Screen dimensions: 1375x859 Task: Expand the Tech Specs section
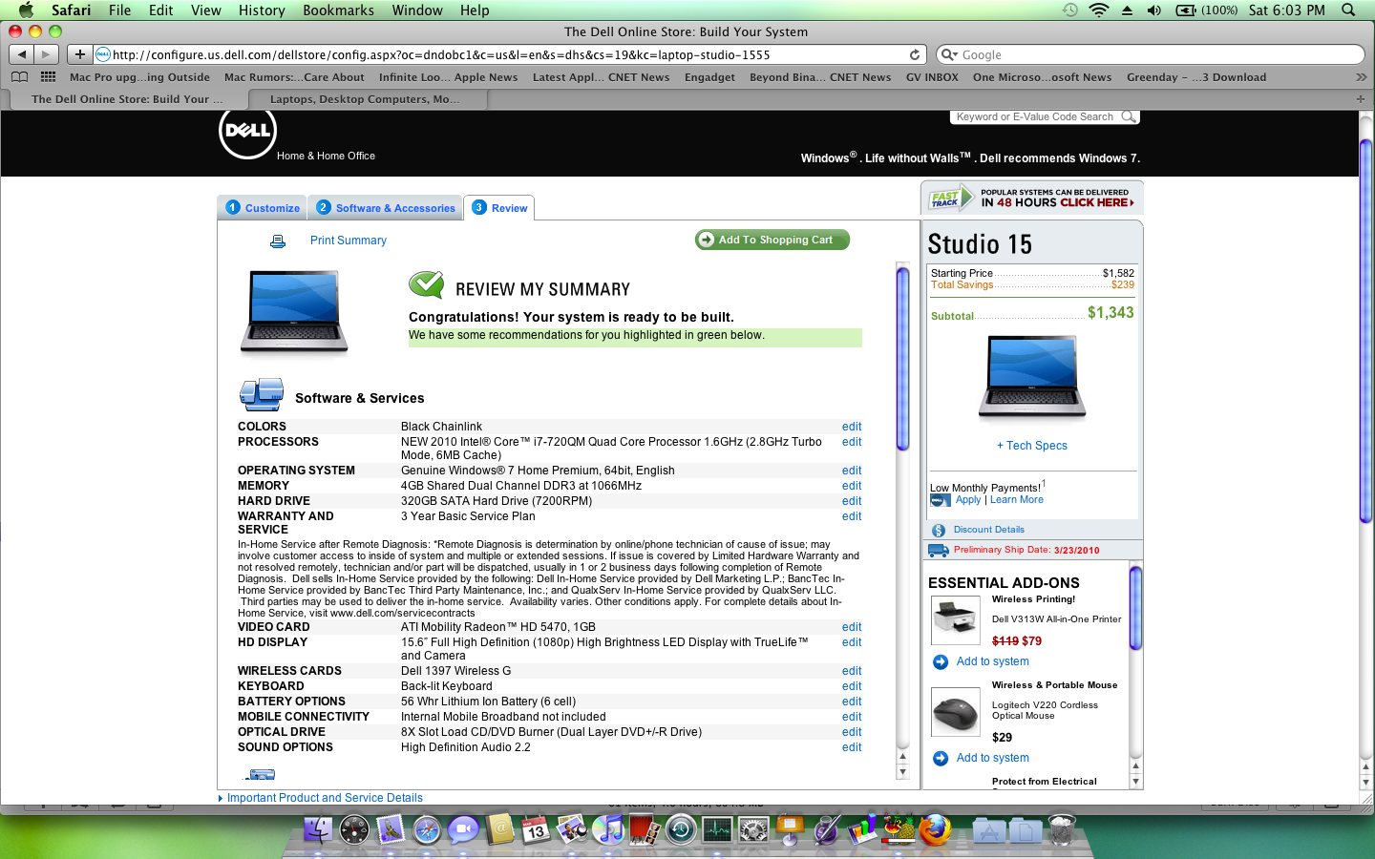1032,446
